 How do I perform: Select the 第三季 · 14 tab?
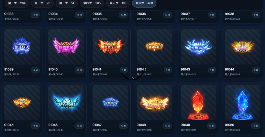67,3
